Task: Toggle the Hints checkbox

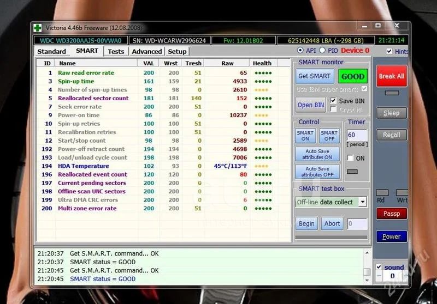Action: [x=389, y=51]
